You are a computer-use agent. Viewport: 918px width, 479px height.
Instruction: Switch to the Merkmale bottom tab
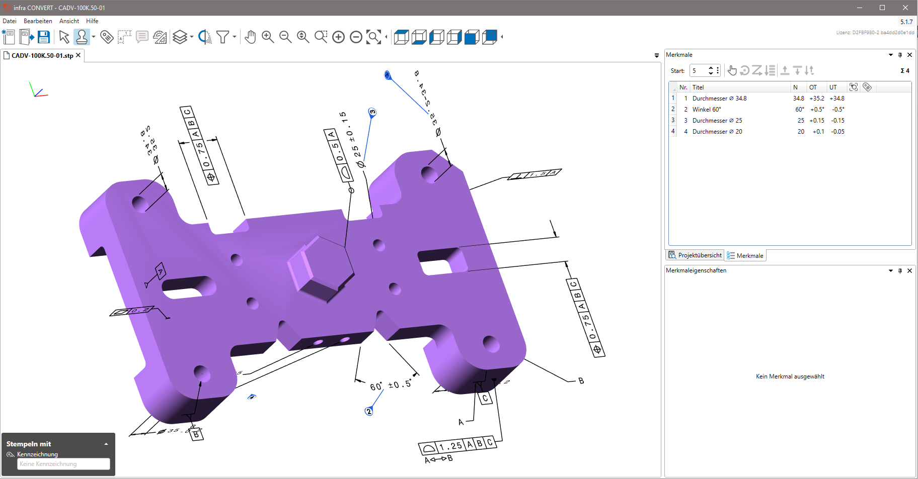pyautogui.click(x=745, y=255)
